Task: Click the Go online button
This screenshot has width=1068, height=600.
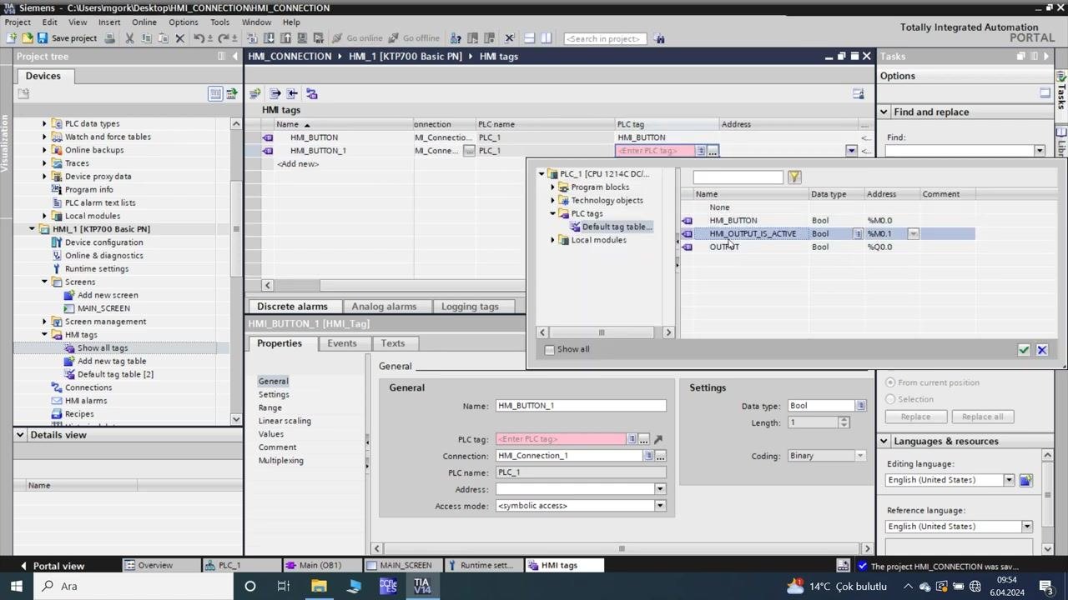Action: [x=357, y=38]
